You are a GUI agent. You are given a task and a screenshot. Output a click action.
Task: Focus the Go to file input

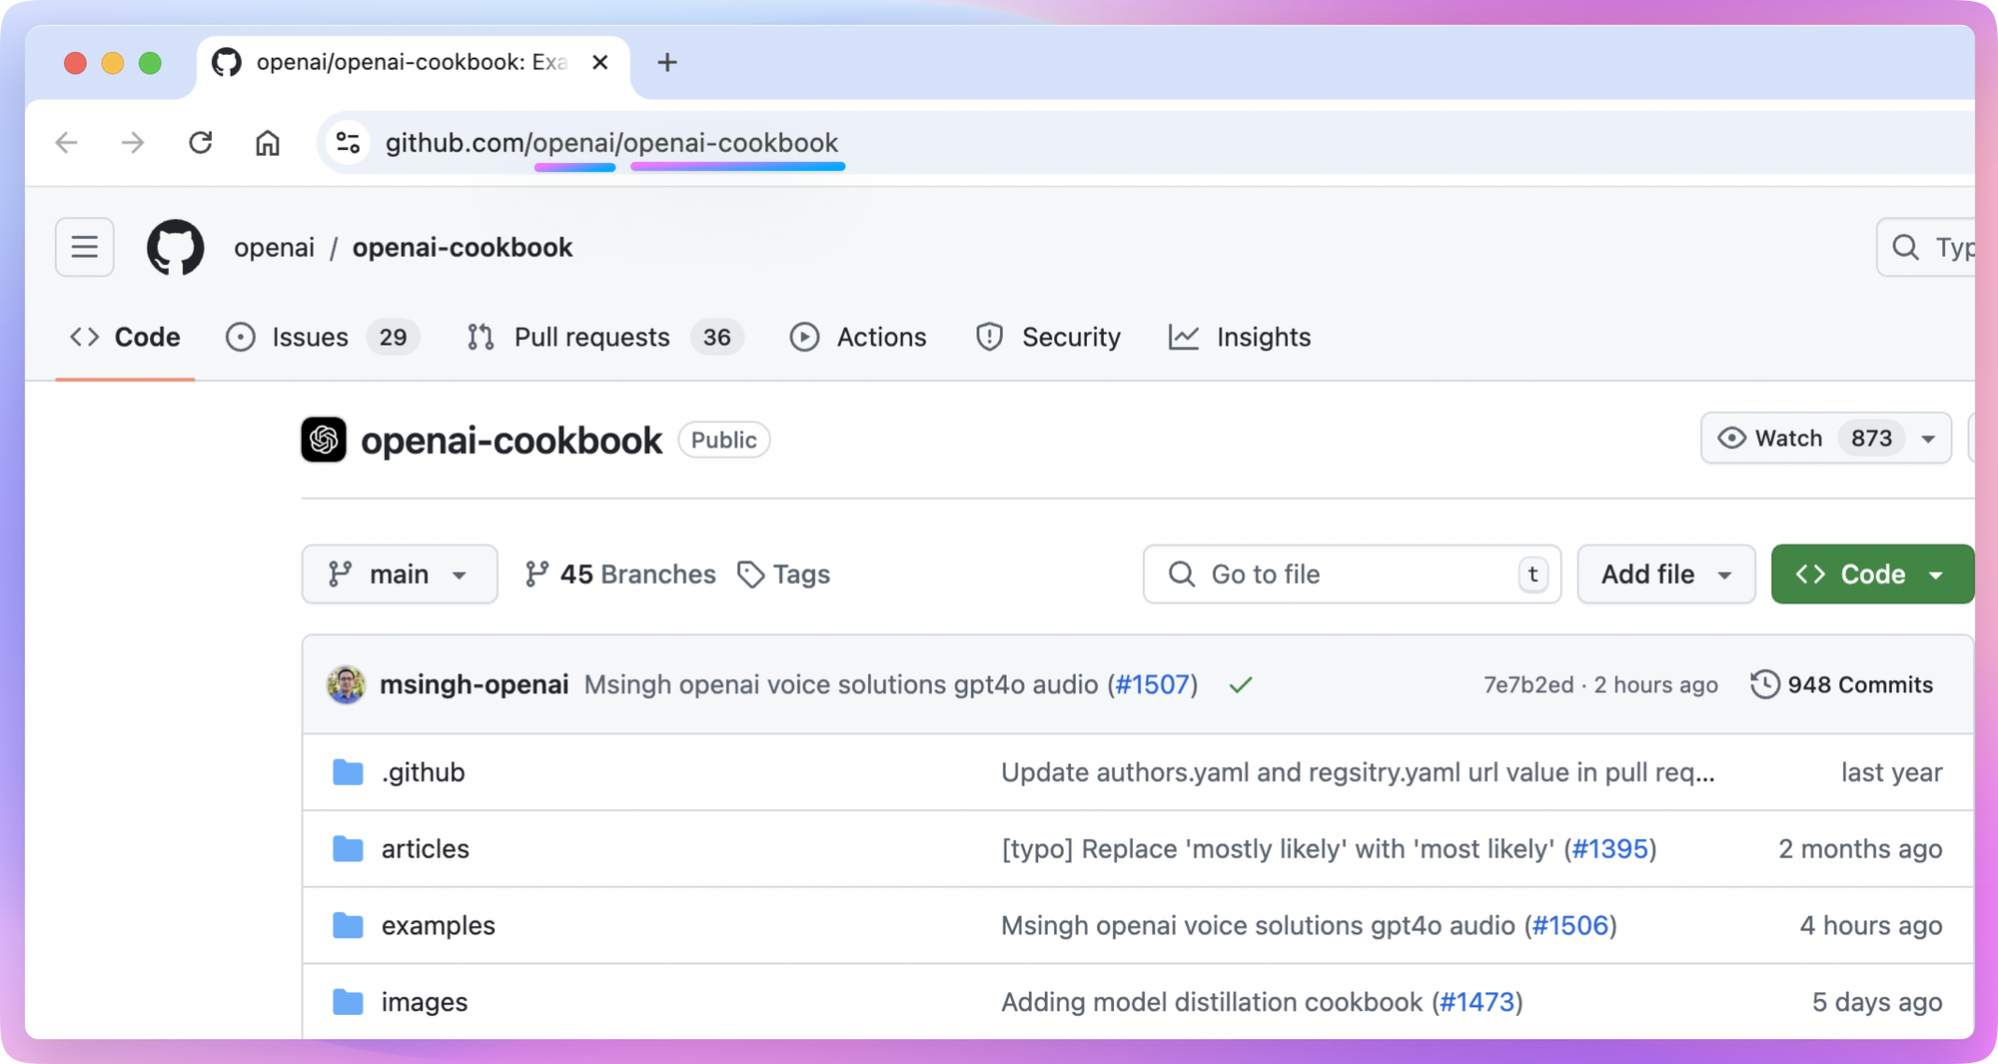tap(1352, 574)
